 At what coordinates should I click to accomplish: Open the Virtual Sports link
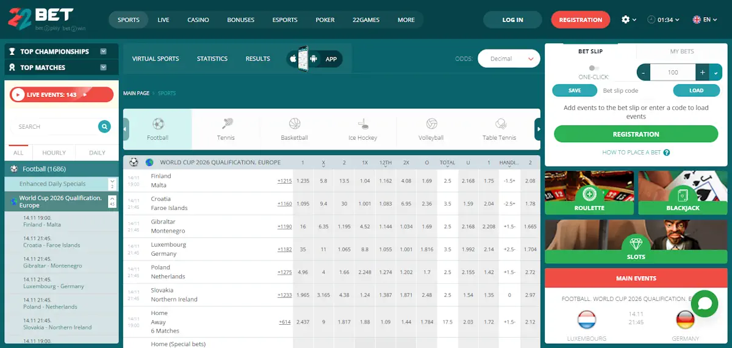tap(156, 59)
